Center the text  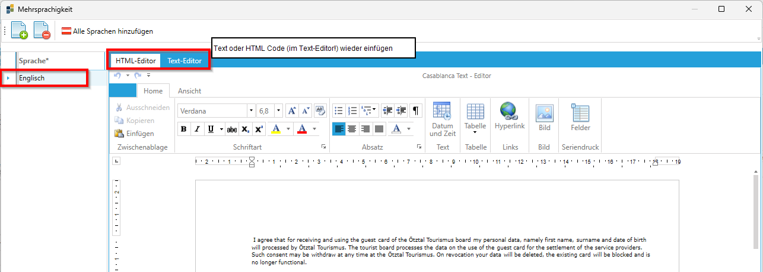pos(352,129)
